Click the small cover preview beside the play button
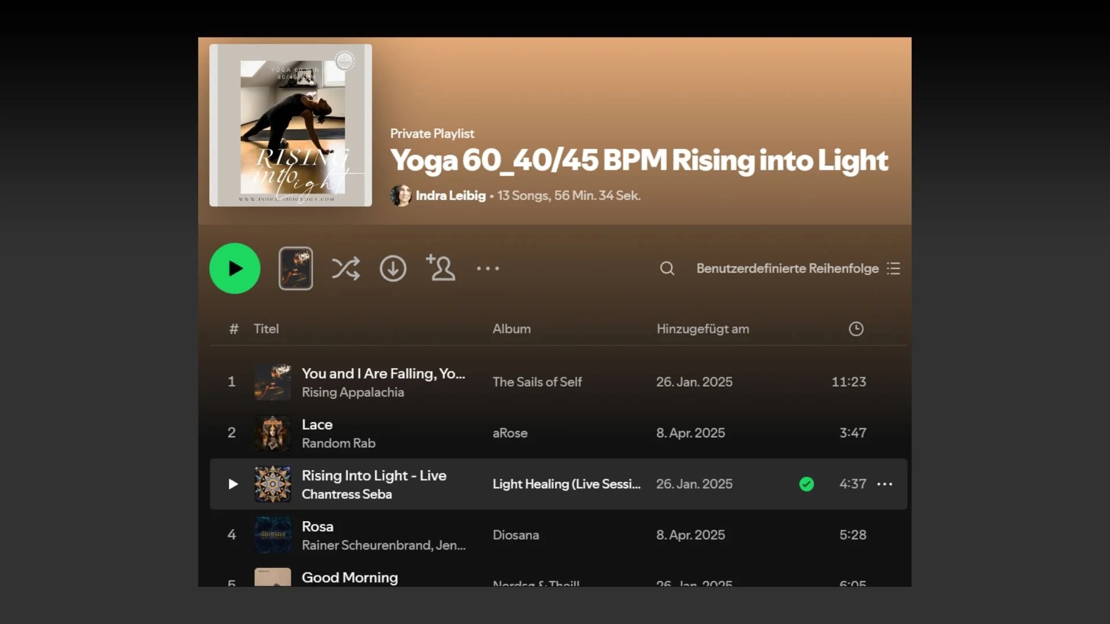 (x=295, y=268)
